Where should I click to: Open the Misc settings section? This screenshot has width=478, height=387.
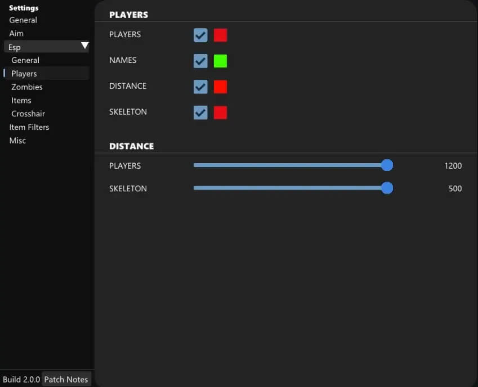17,141
